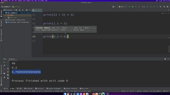Select opened file target icon in Project panel
Screen dimensions: 170x95
pyautogui.click(x=16, y=10)
